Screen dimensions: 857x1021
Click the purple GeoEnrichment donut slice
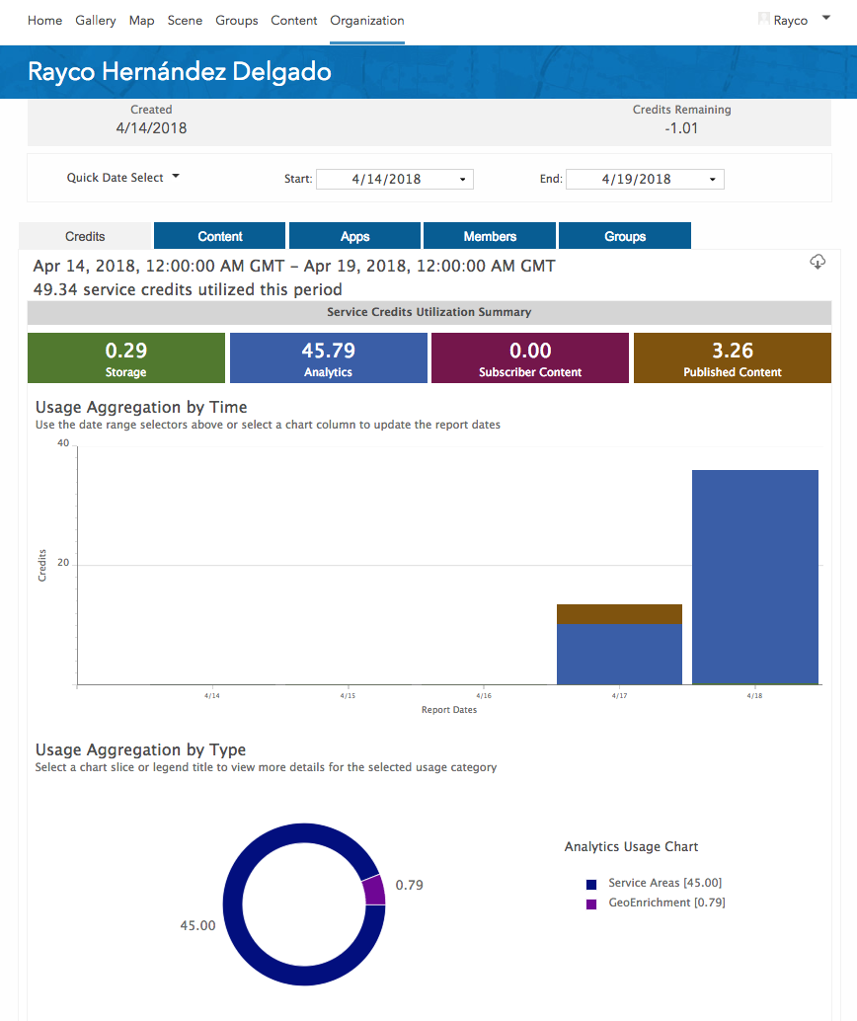373,891
